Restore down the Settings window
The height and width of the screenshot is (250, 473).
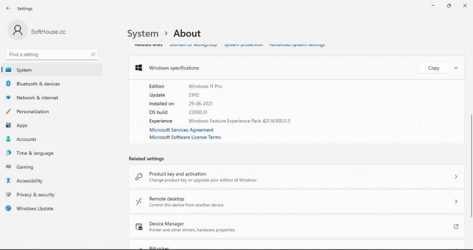click(x=449, y=6)
